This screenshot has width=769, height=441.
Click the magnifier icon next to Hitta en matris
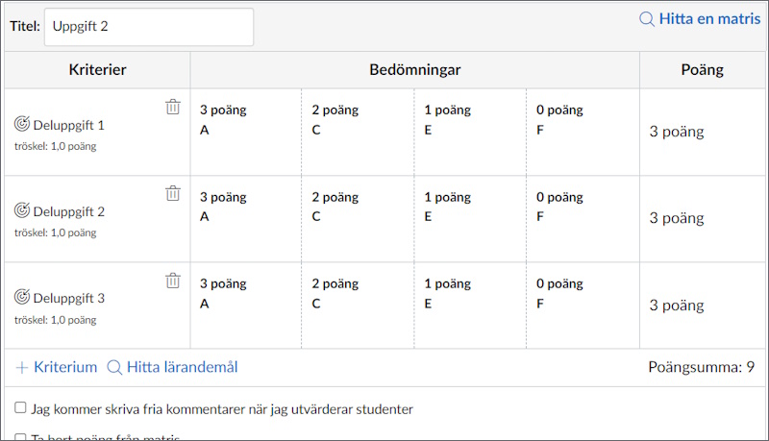pyautogui.click(x=647, y=19)
